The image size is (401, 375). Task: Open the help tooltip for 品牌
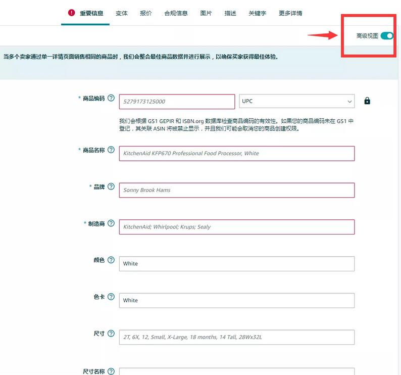point(111,187)
